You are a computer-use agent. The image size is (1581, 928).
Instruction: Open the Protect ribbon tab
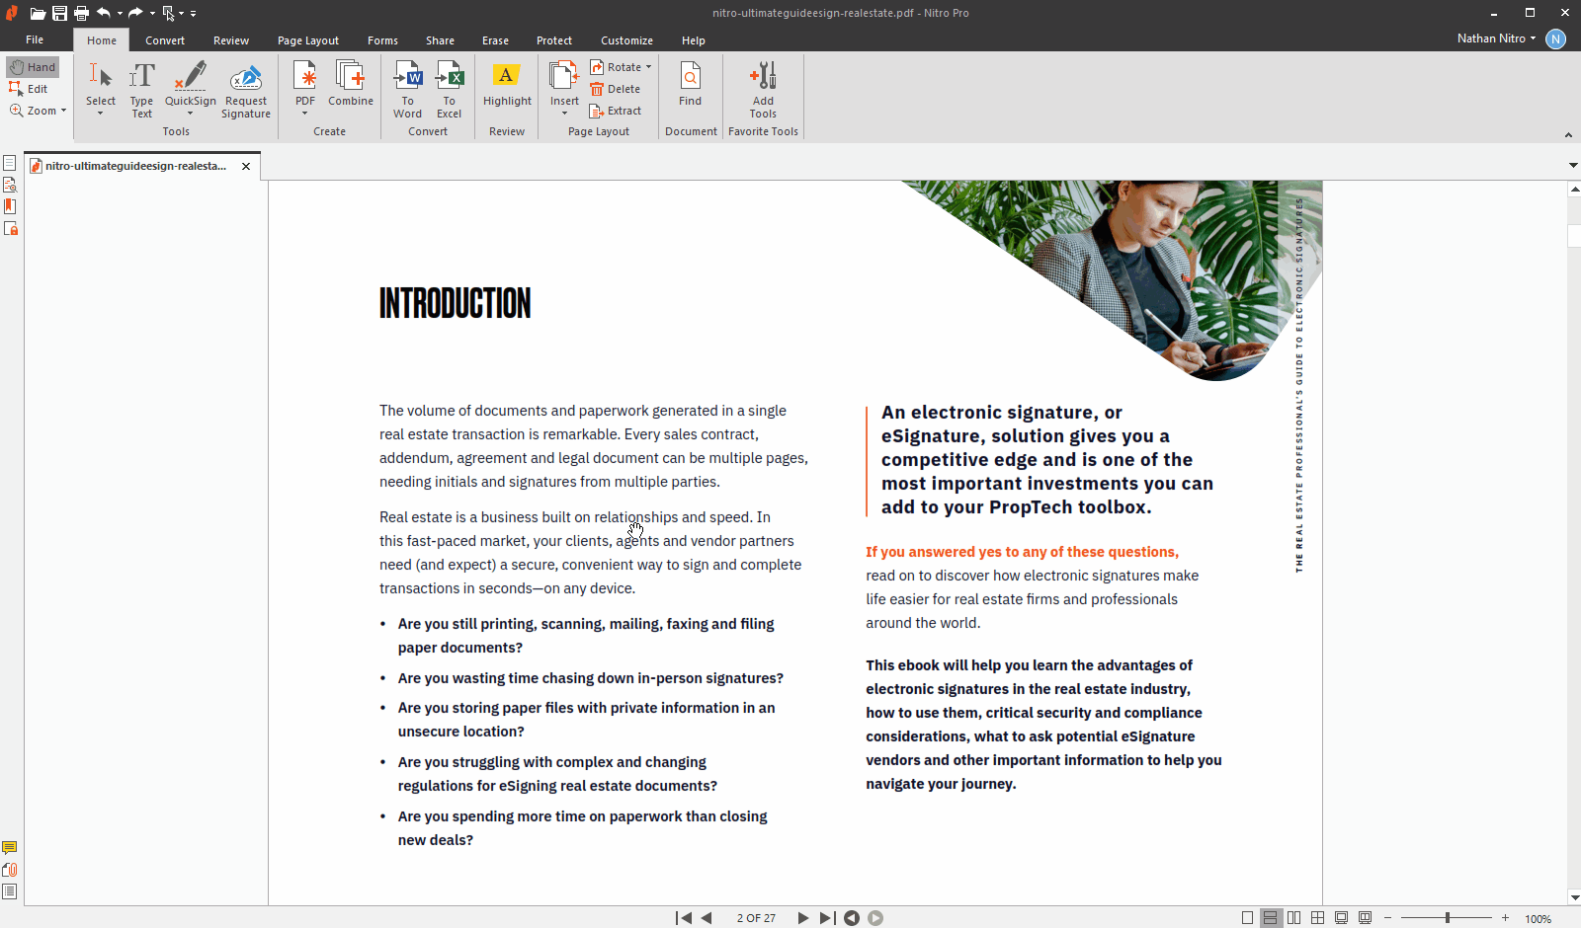tap(553, 40)
